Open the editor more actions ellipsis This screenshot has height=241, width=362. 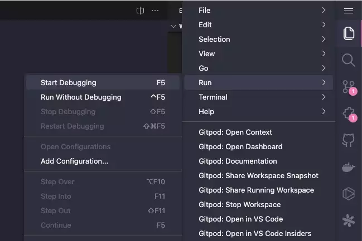pos(155,11)
